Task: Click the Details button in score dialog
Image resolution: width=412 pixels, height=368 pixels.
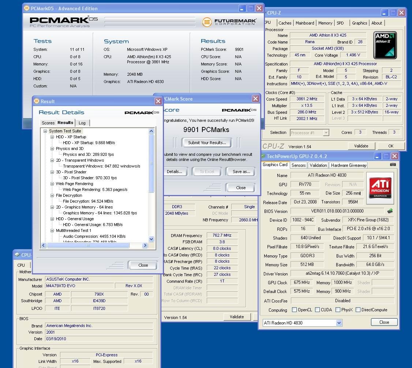Action: point(175,172)
